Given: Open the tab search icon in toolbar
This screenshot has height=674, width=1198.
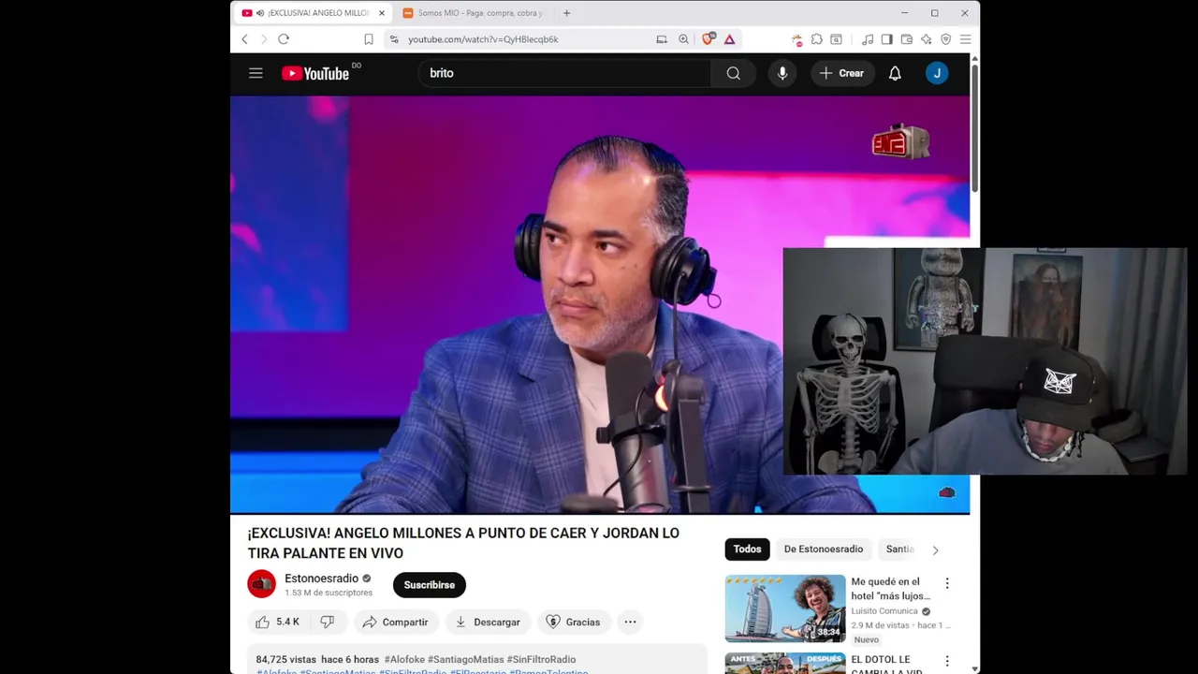Looking at the screenshot, I should 836,39.
